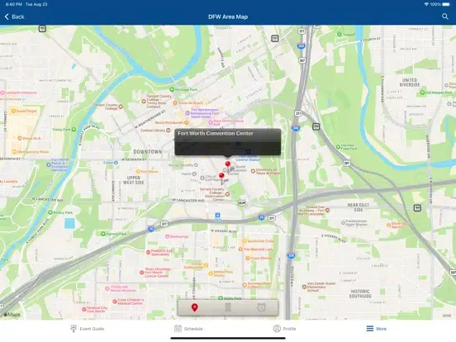Tap the Exxon gas station marker

[116, 163]
